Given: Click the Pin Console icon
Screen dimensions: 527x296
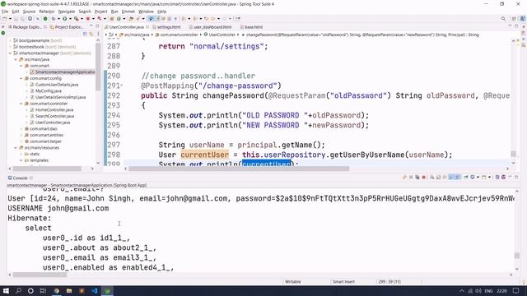Looking at the screenshot, I should (x=466, y=178).
